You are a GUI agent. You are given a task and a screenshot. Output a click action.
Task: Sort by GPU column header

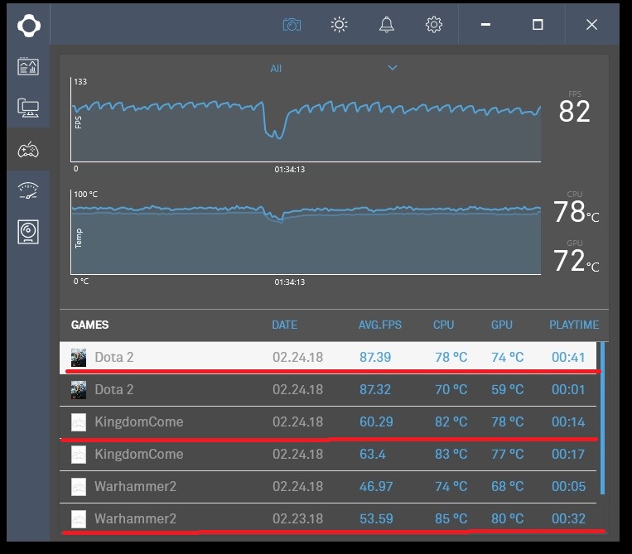tap(502, 325)
